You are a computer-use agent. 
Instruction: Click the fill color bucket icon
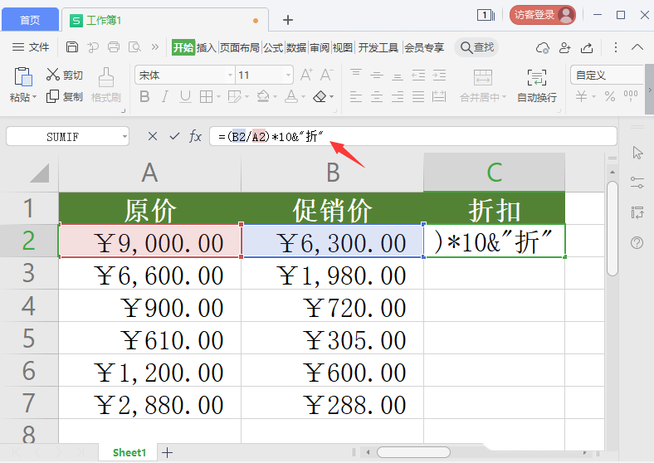point(263,97)
